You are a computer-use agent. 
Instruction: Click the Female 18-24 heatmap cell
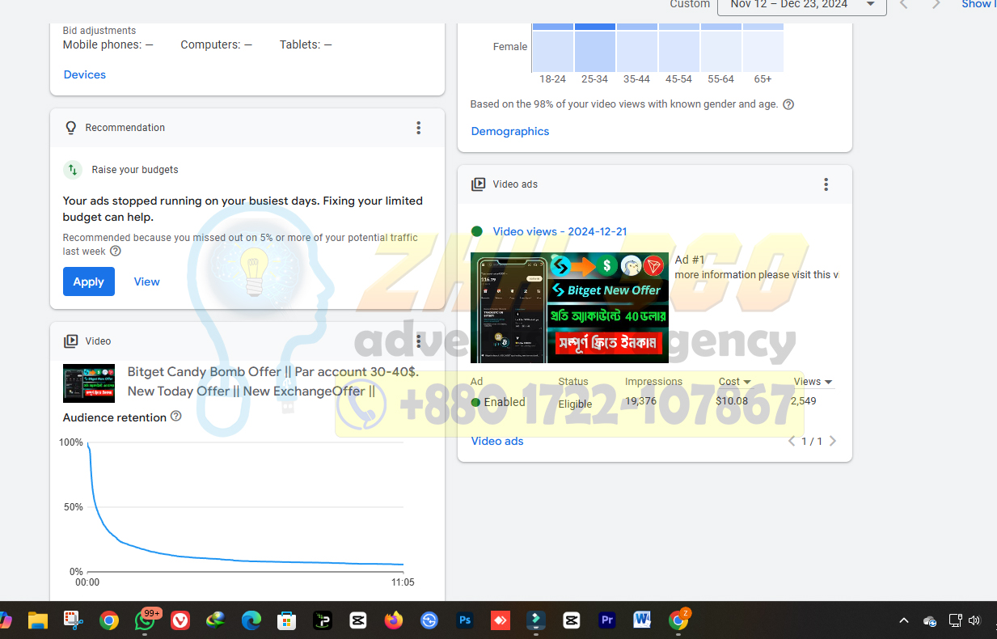pos(553,51)
